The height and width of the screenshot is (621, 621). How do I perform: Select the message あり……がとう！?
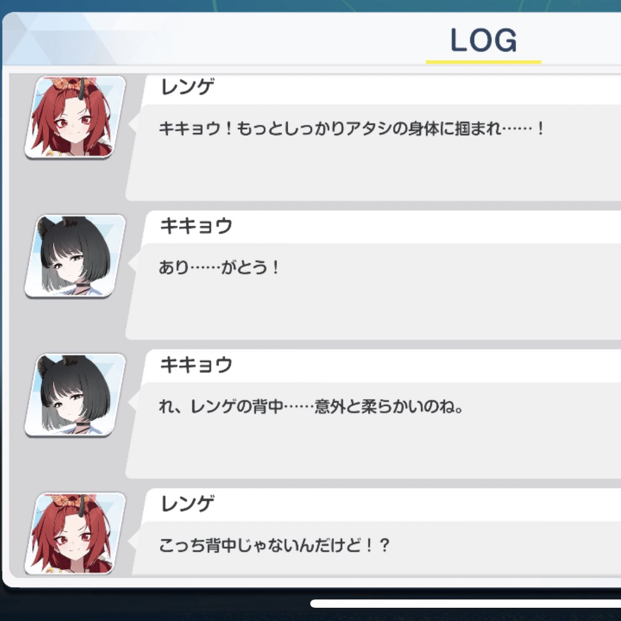[219, 268]
